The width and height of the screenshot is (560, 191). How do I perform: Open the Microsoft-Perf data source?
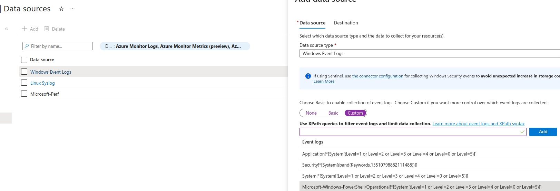click(x=45, y=94)
